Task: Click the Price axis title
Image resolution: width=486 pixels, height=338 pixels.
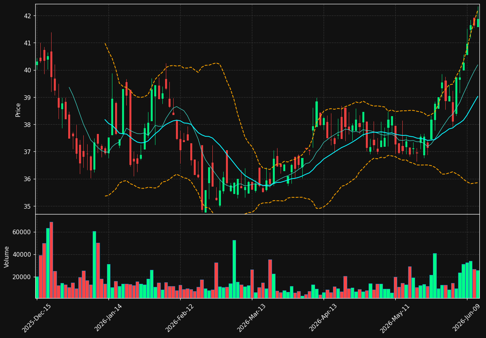Action: coord(18,110)
